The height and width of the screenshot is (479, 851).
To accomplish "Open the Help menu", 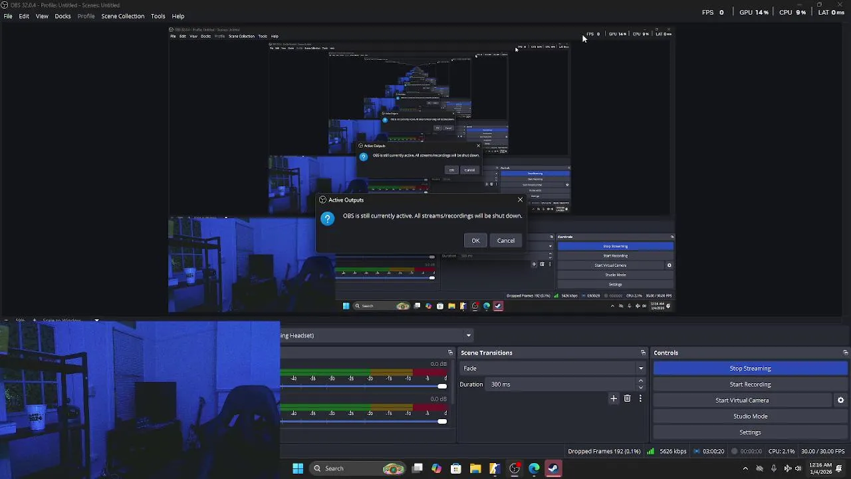I will coord(178,16).
